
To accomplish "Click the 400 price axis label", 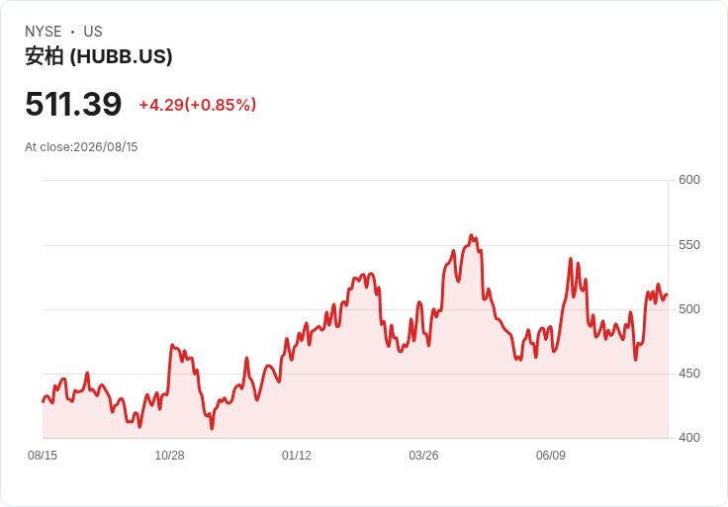I will pos(689,438).
